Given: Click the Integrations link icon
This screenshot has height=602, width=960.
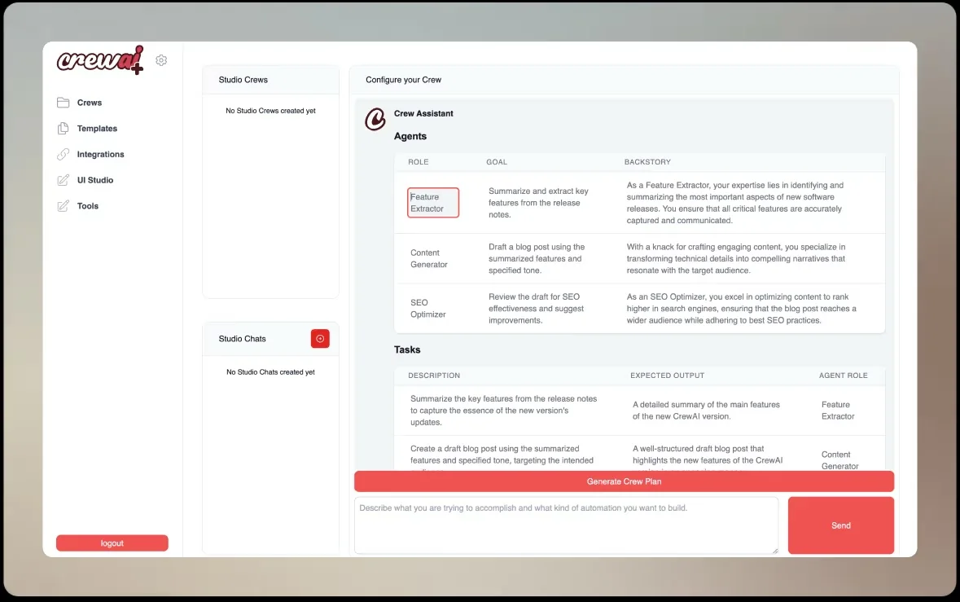Looking at the screenshot, I should tap(63, 154).
